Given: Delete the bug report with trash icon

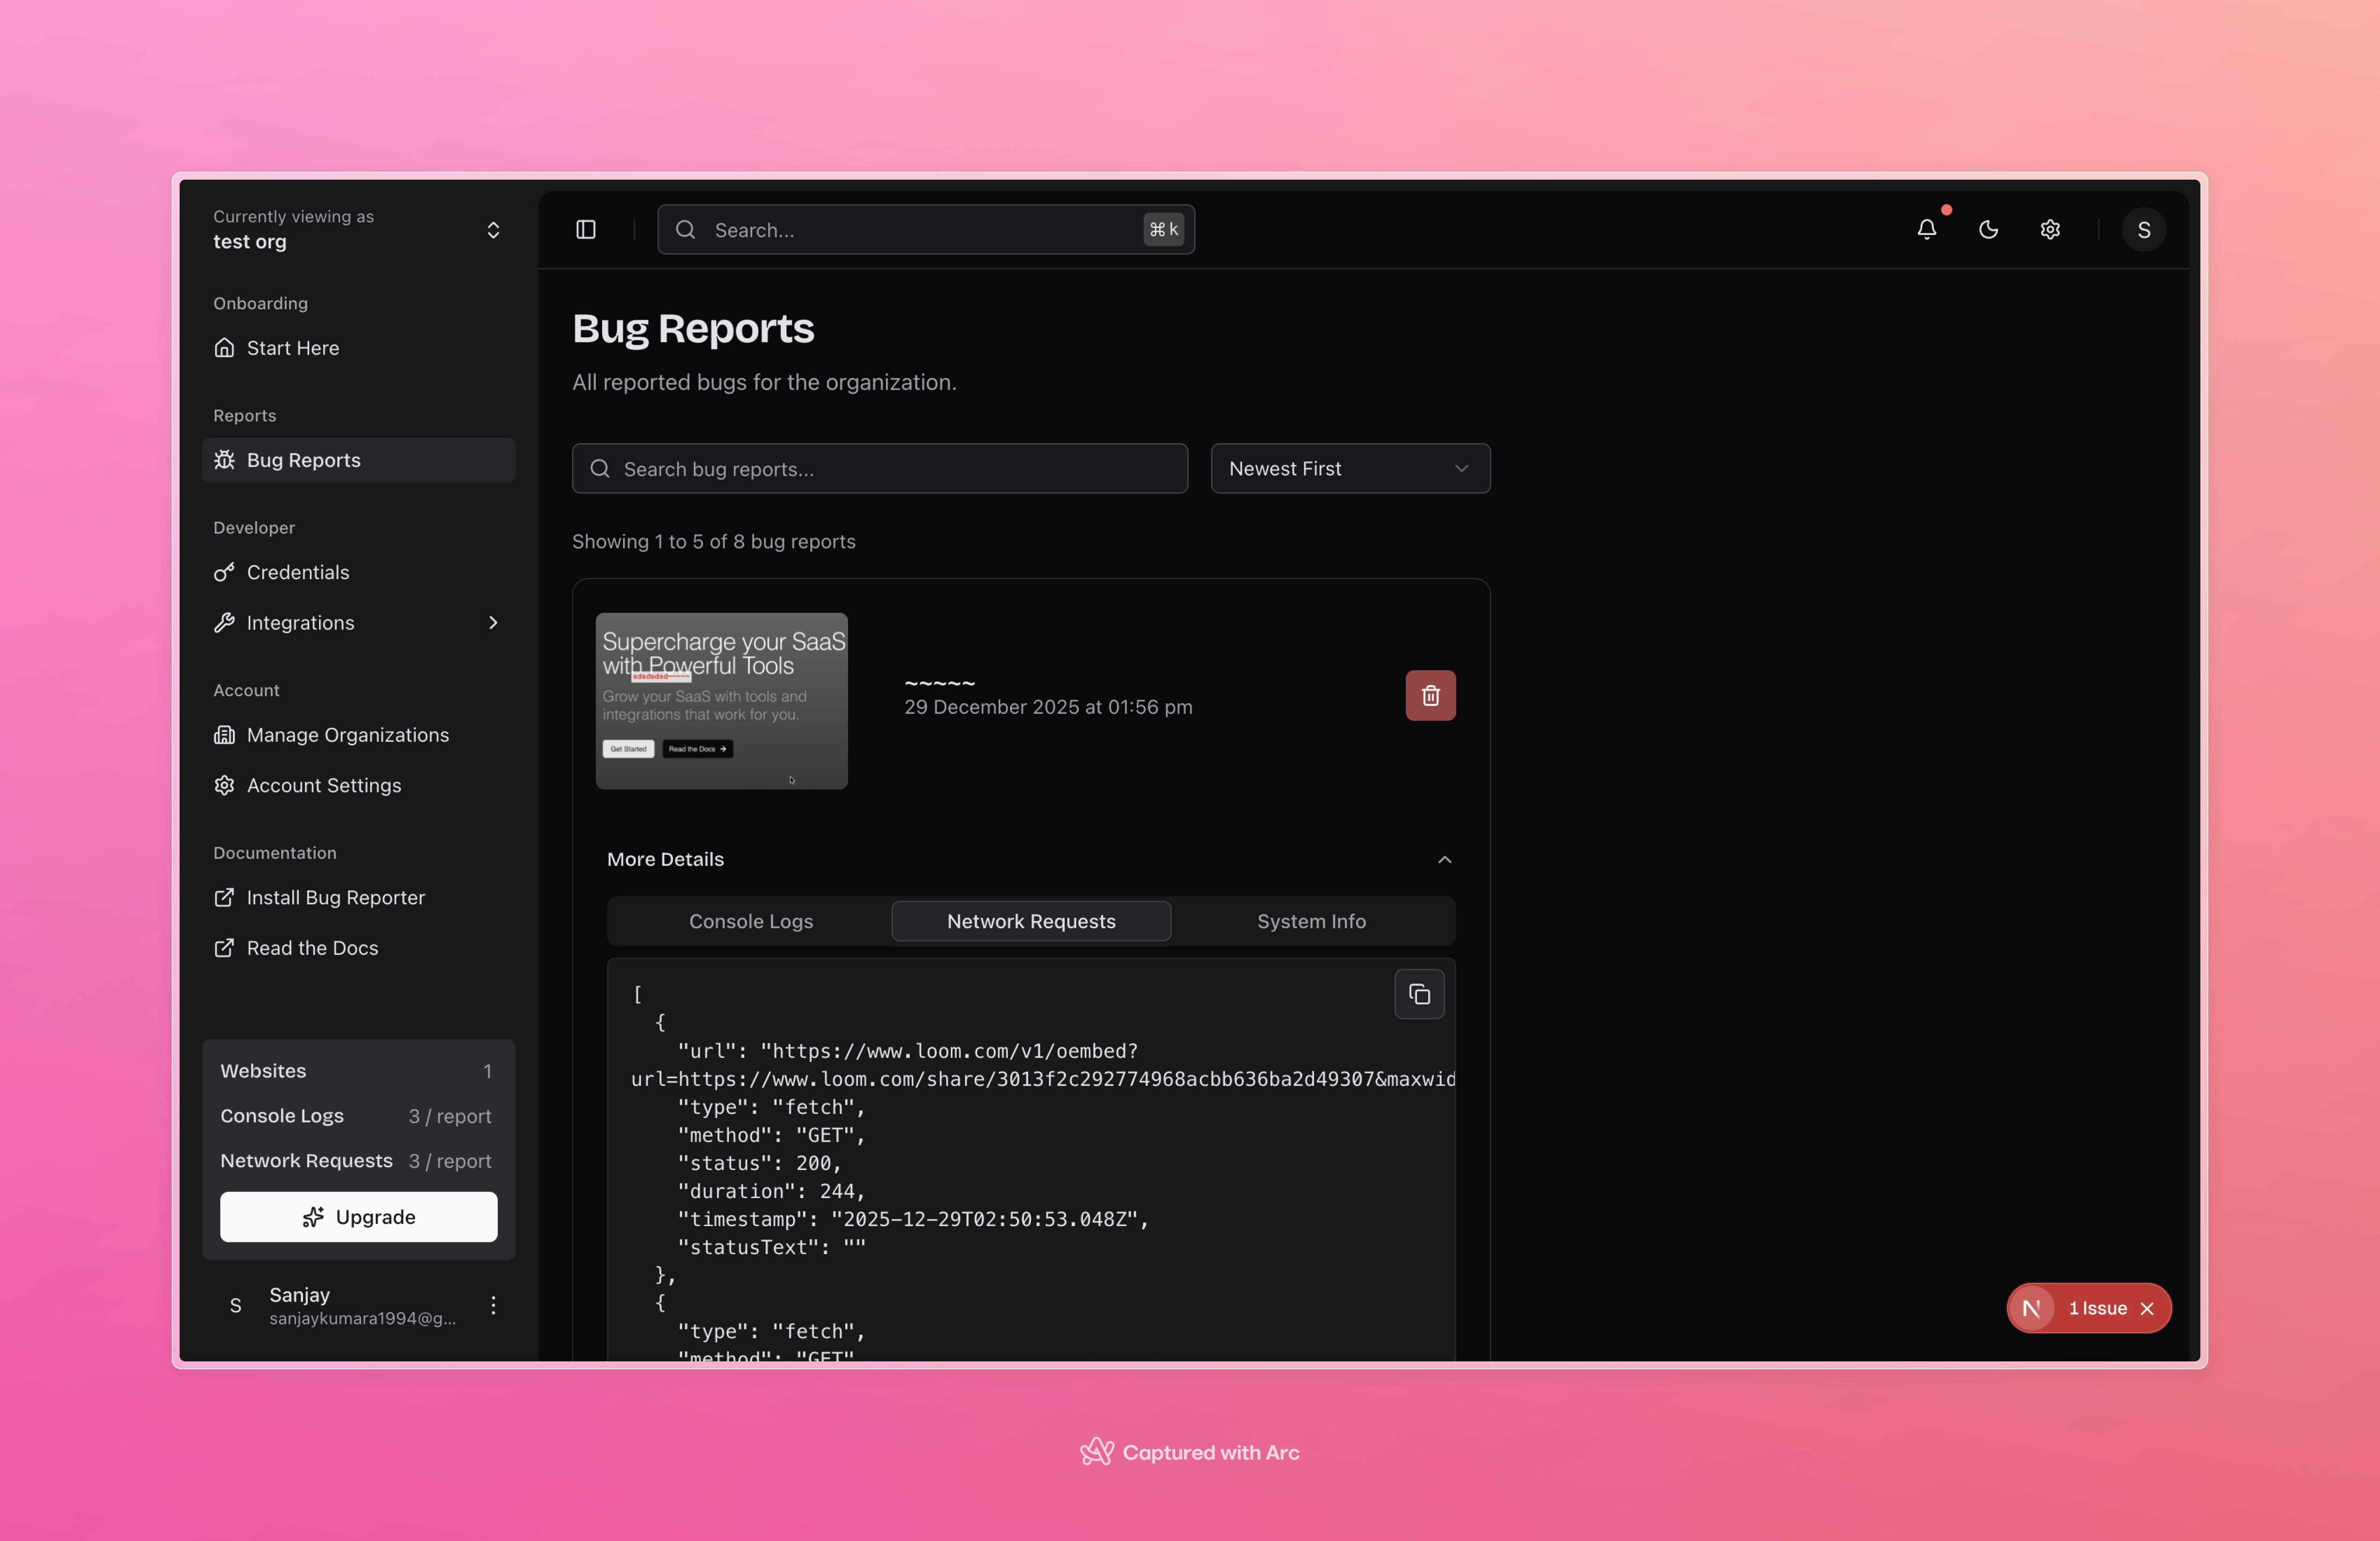Looking at the screenshot, I should point(1430,696).
